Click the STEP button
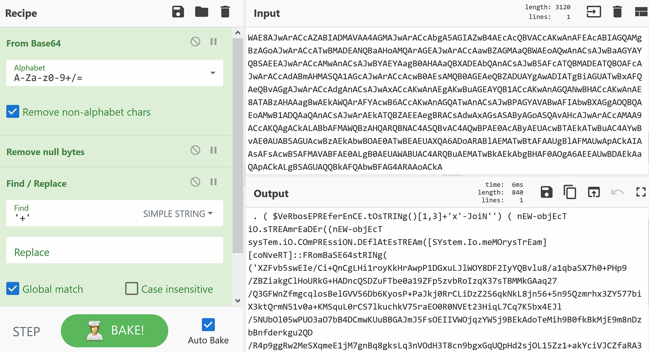 (26, 331)
